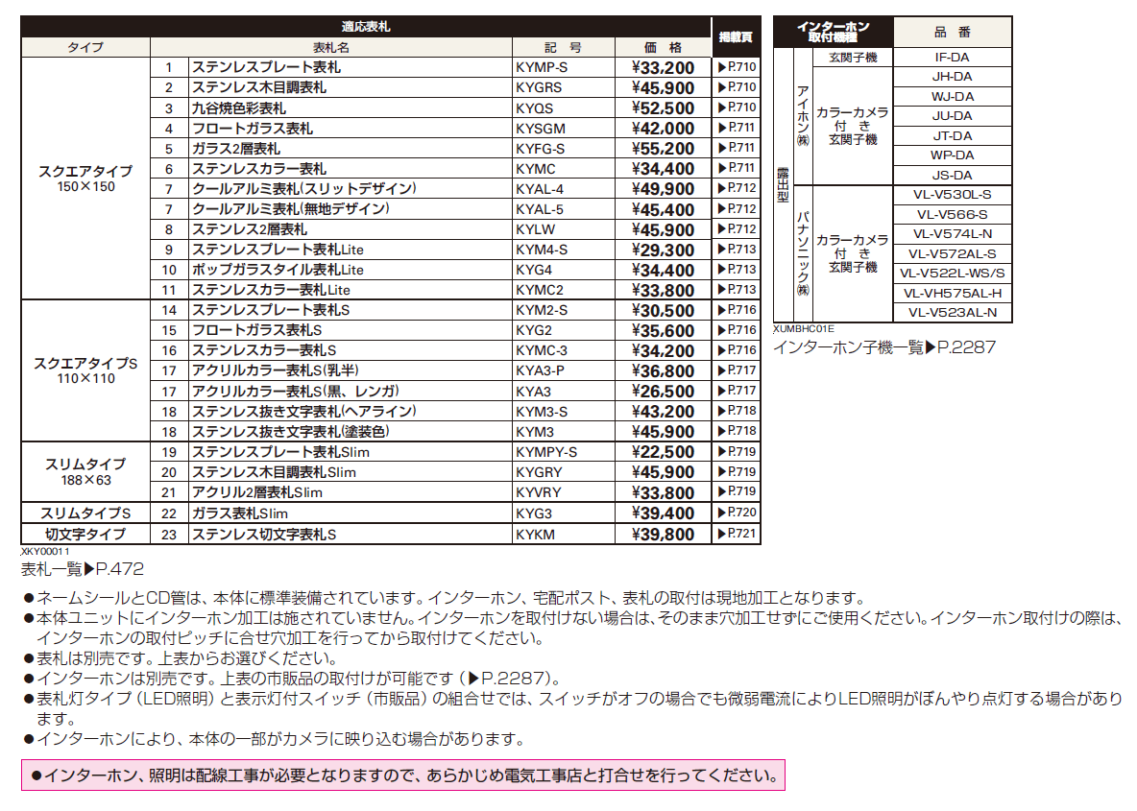The image size is (1137, 811).
Task: Select the タイプ column header
Action: (84, 45)
